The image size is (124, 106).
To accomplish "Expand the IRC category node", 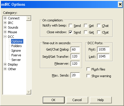I will tap(5, 23).
